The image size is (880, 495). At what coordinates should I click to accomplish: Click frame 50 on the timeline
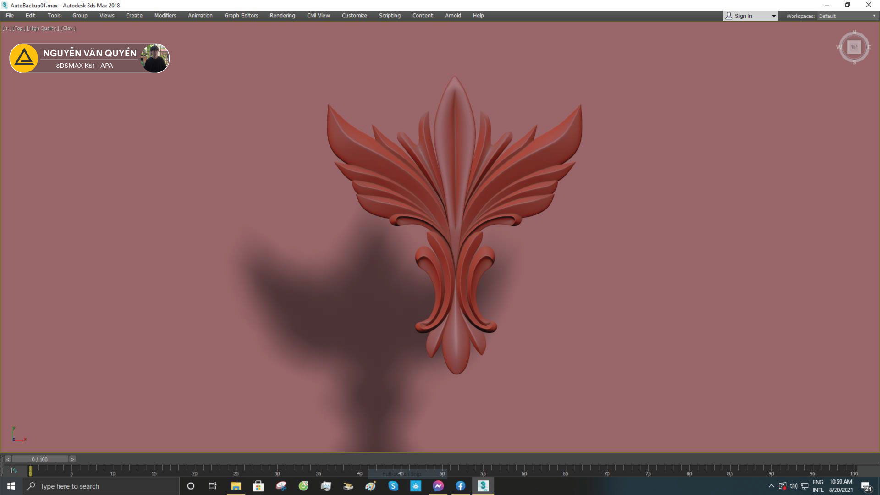pyautogui.click(x=442, y=469)
